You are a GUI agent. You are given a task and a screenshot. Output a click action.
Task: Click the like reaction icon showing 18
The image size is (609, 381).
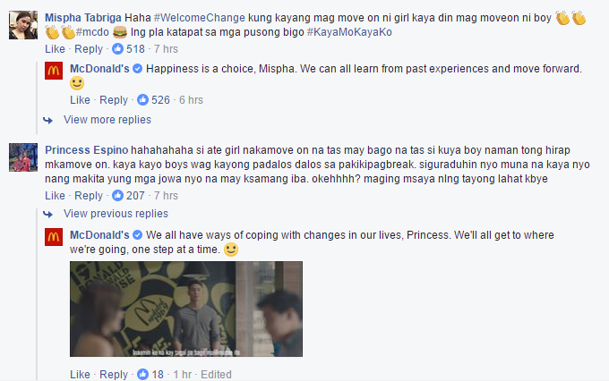pos(142,375)
